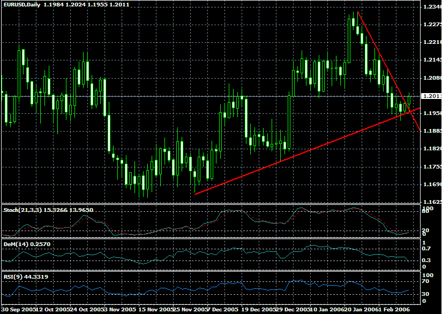Click the 1.1885 price axis label
Viewport: 442px width, 314px height.
pyautogui.click(x=432, y=131)
